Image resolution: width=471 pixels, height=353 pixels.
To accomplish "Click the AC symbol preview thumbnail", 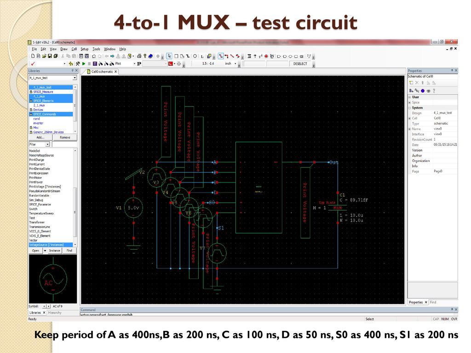I will pos(53,279).
